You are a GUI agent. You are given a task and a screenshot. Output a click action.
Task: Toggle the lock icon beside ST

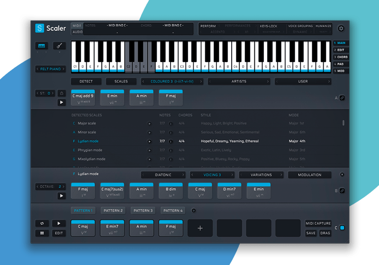point(62,93)
